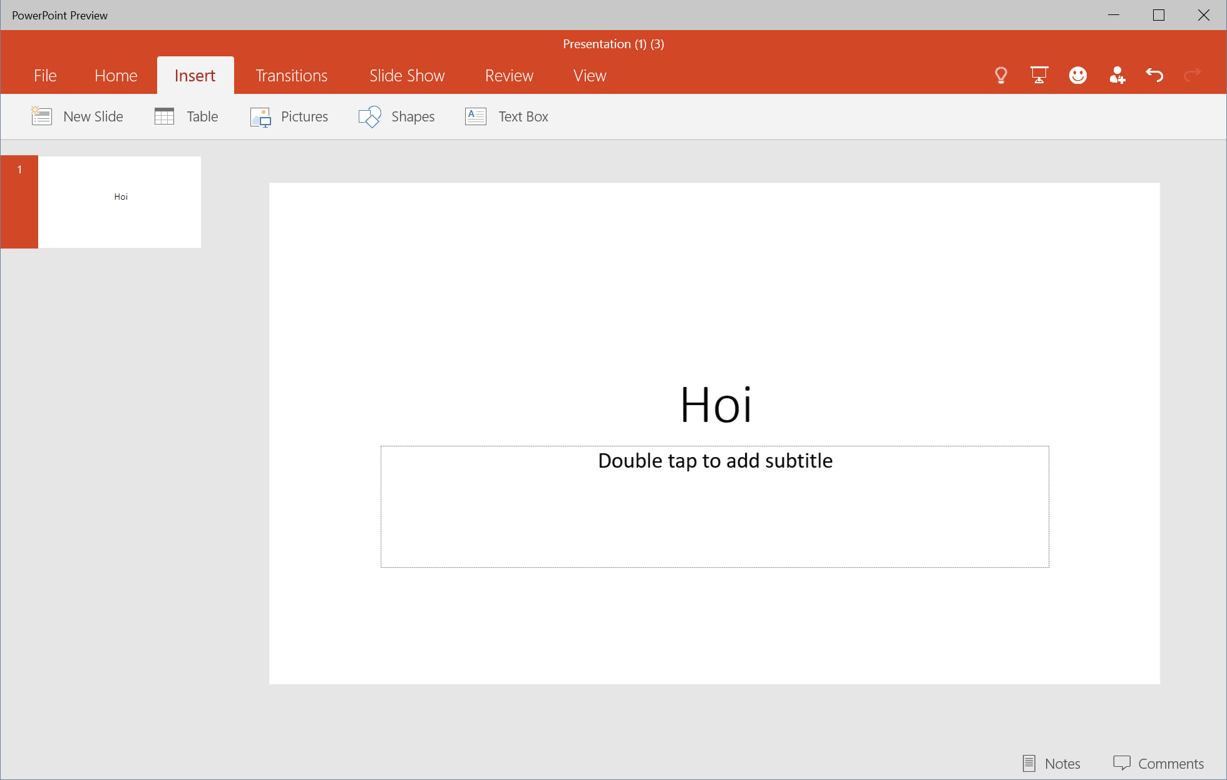
Task: Open the Transitions tab
Action: [292, 76]
